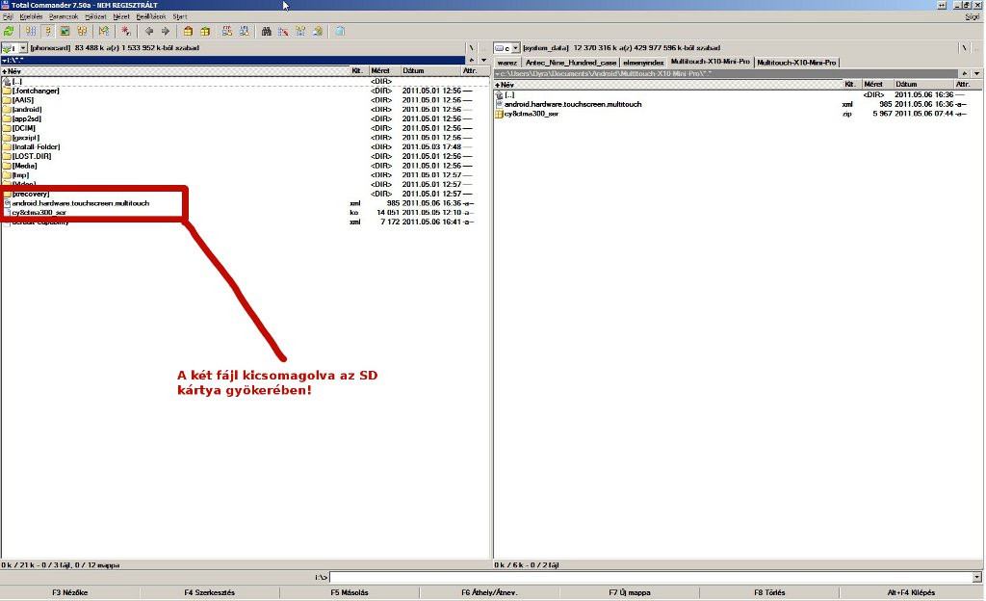Click the unpack files toolbar icon
This screenshot has width=986, height=601.
point(205,31)
